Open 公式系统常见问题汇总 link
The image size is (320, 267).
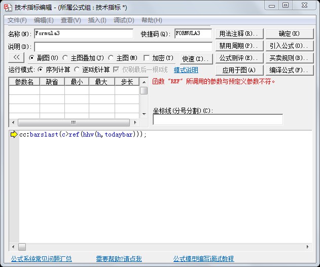pos(42,259)
